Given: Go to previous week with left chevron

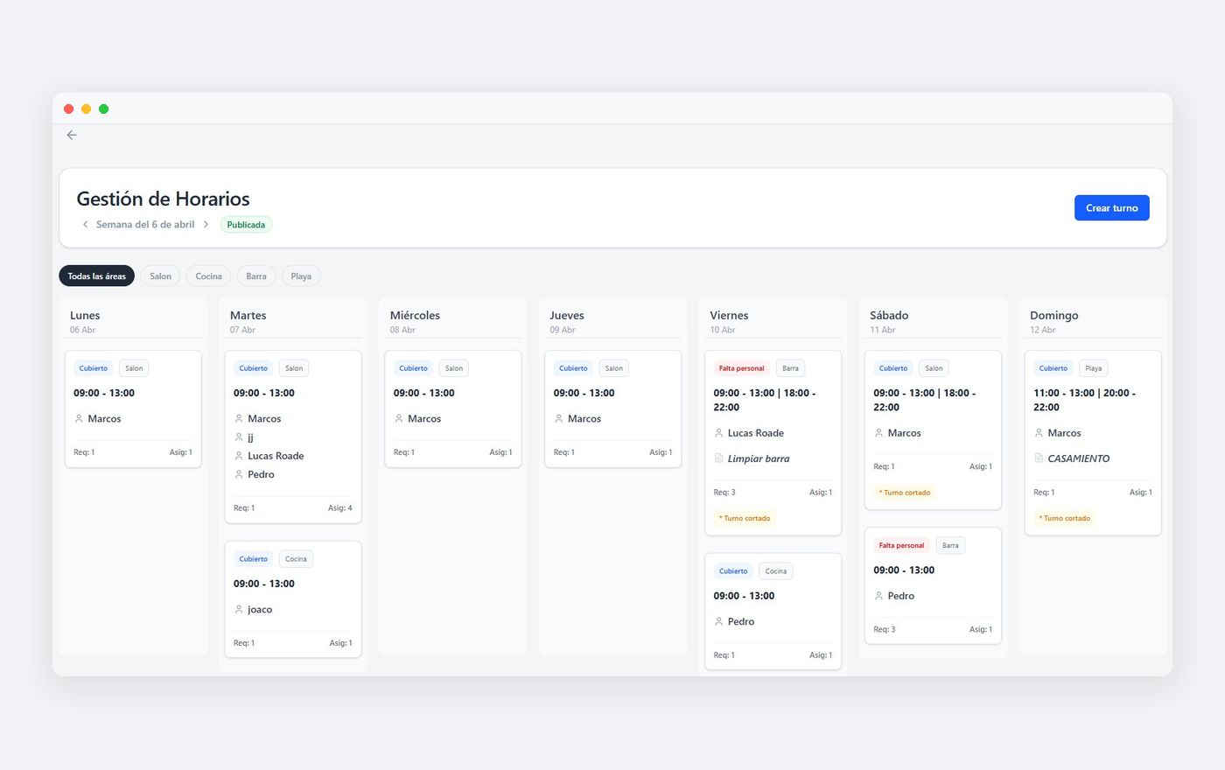Looking at the screenshot, I should [x=85, y=225].
